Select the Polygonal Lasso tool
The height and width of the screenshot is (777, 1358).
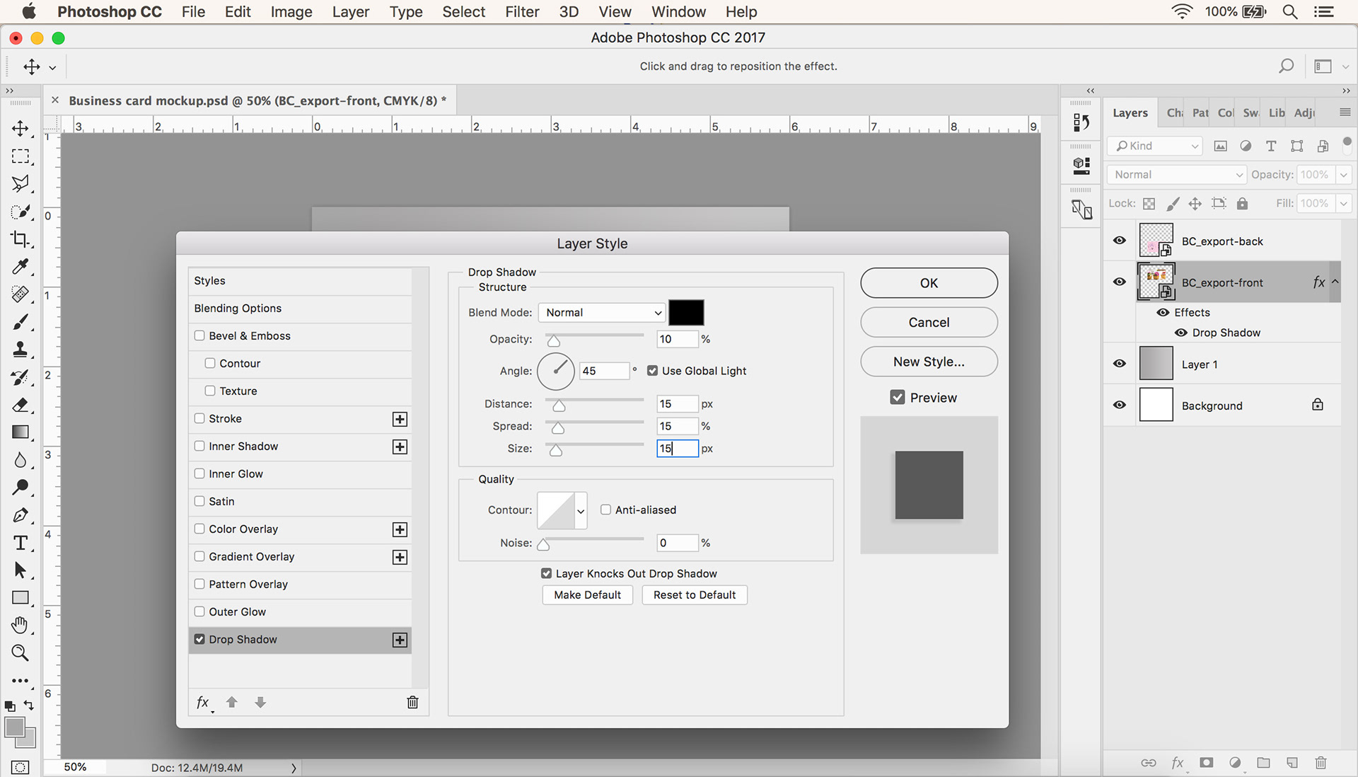20,183
